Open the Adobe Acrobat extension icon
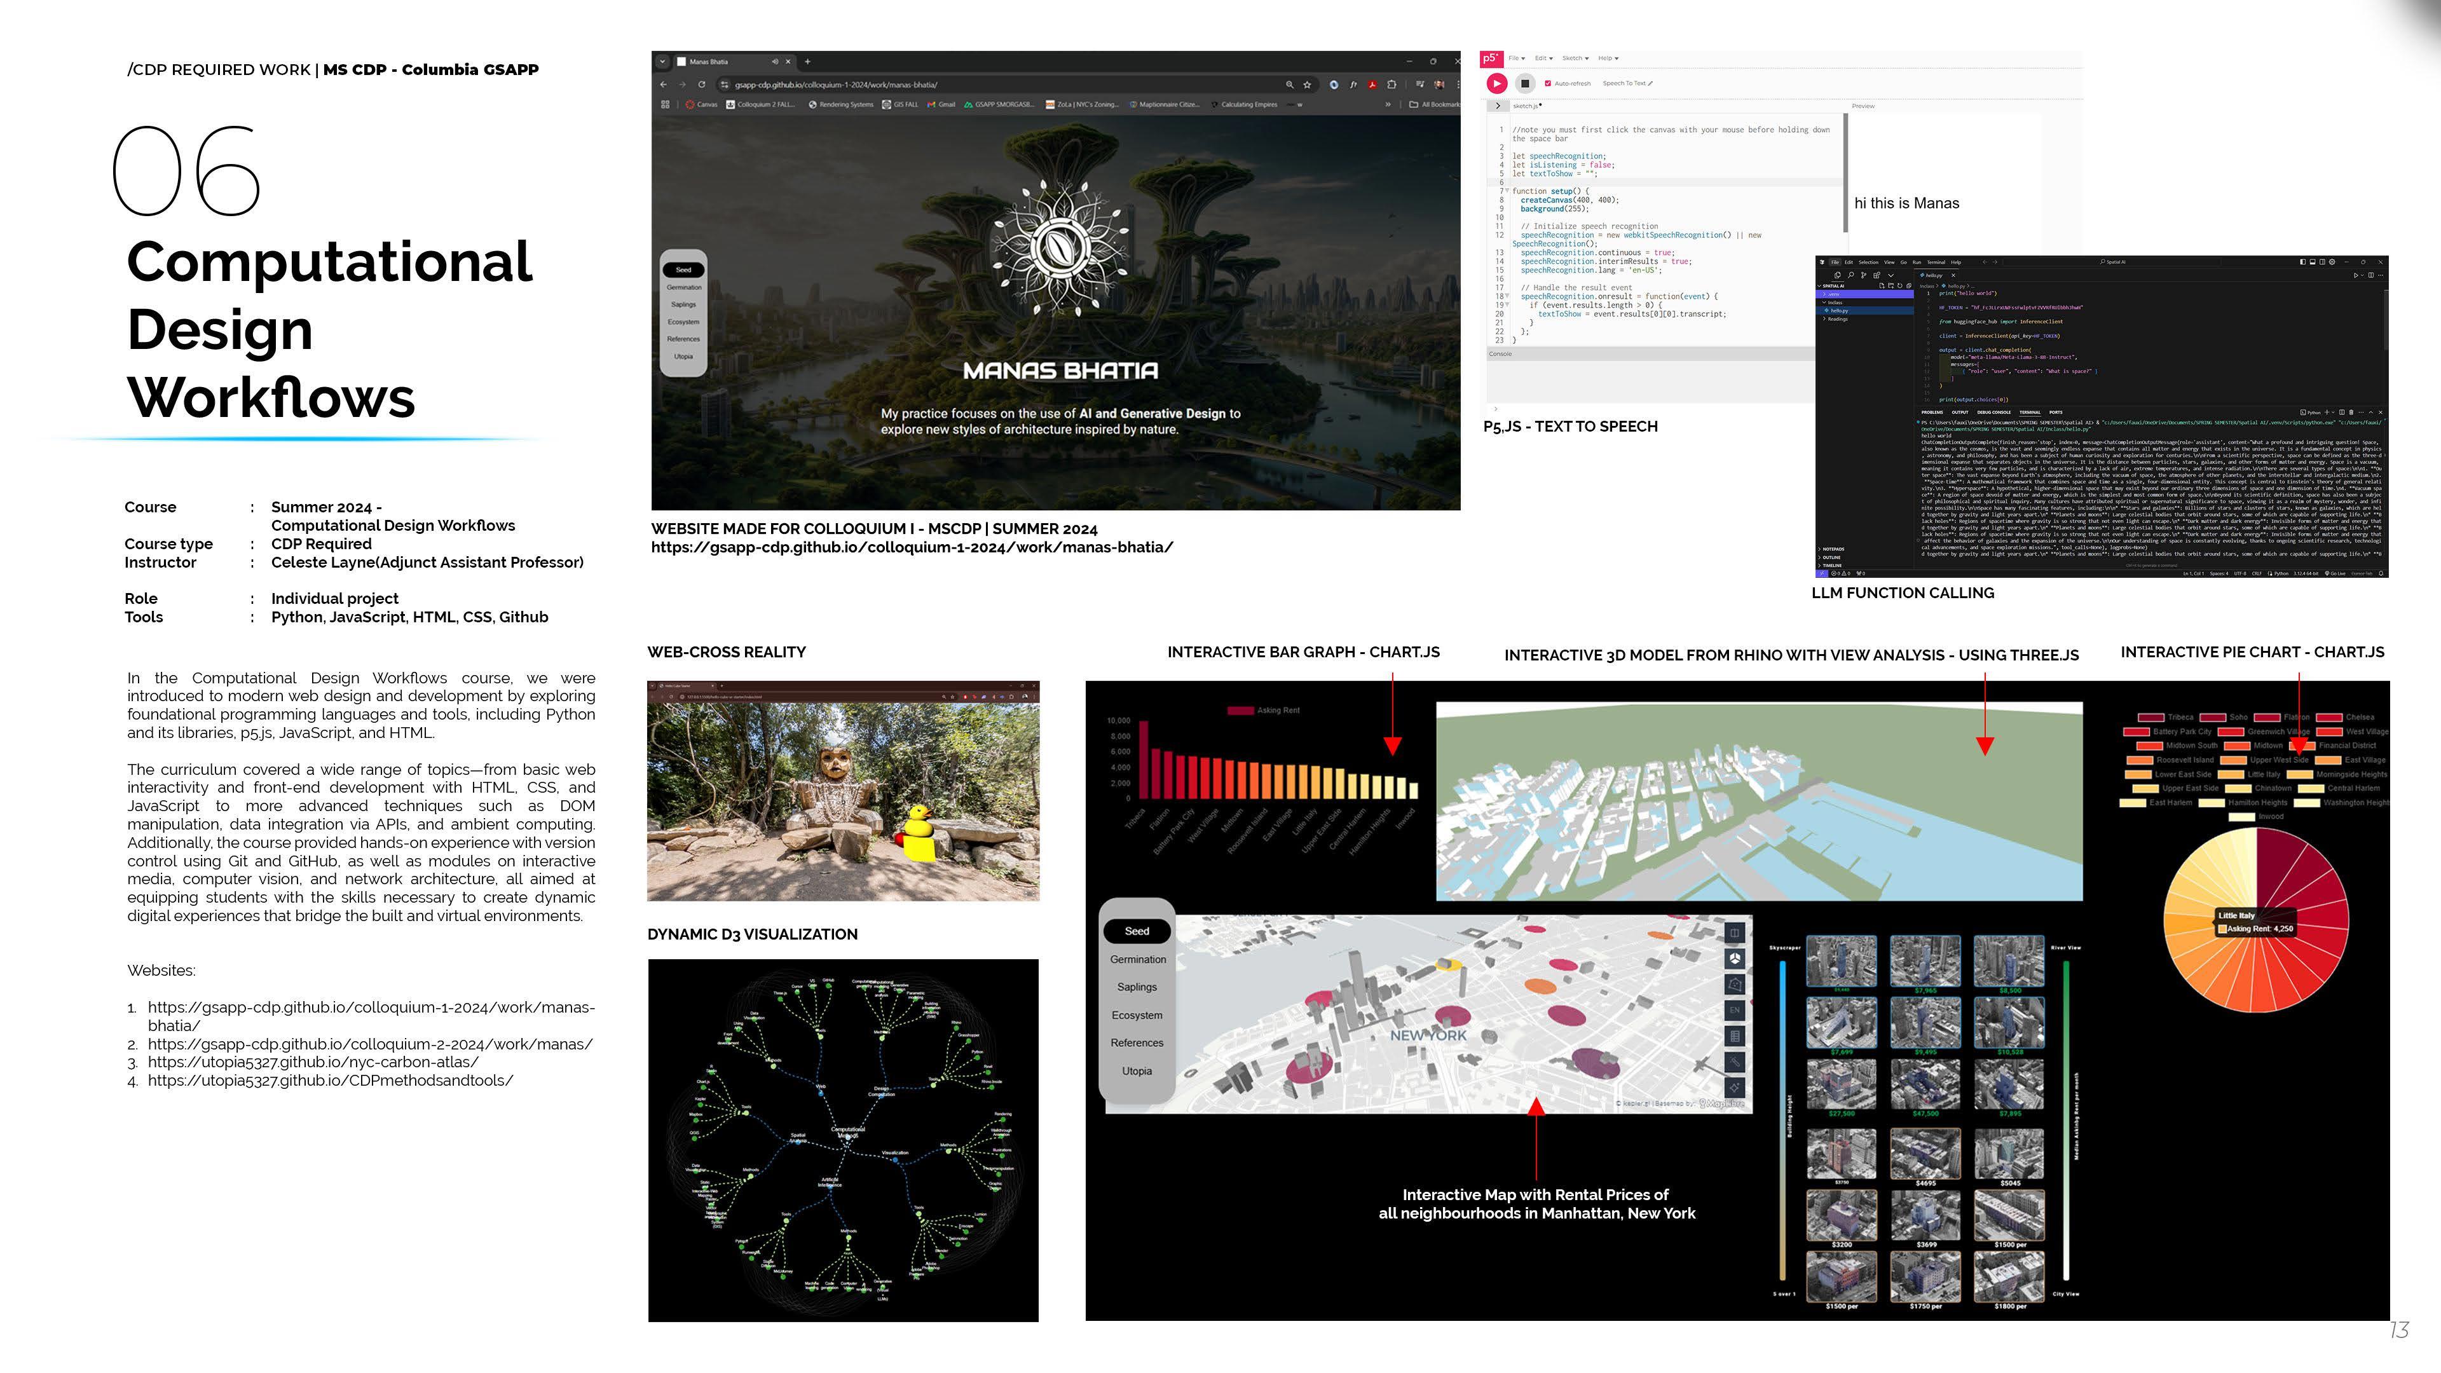Screen dimensions: 2441x1373 (x=1371, y=85)
